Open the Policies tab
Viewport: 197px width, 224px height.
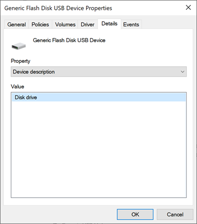click(x=40, y=25)
